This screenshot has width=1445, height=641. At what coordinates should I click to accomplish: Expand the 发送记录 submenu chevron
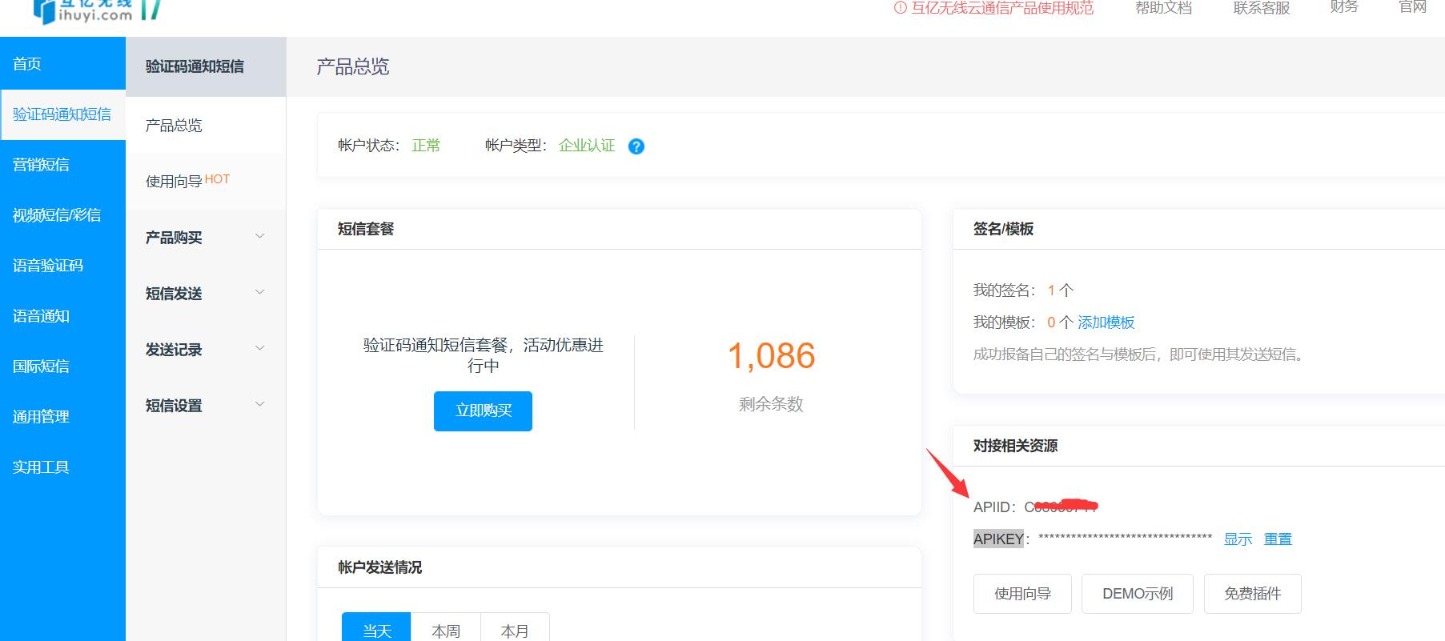click(x=259, y=348)
